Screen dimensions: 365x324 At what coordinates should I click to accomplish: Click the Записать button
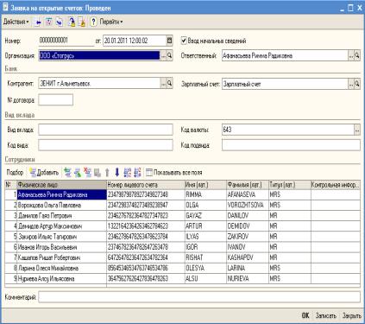[x=325, y=315]
